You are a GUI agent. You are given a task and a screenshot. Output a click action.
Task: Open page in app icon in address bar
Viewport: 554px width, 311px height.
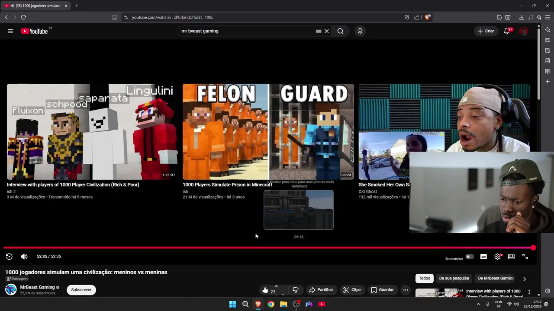(407, 17)
